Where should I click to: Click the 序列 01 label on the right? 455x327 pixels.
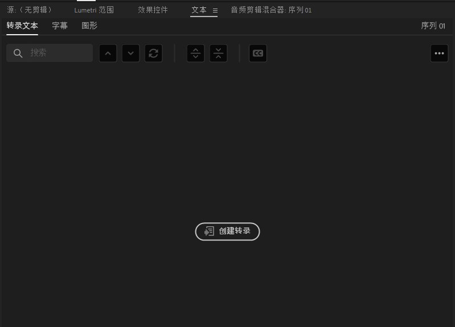coord(433,26)
